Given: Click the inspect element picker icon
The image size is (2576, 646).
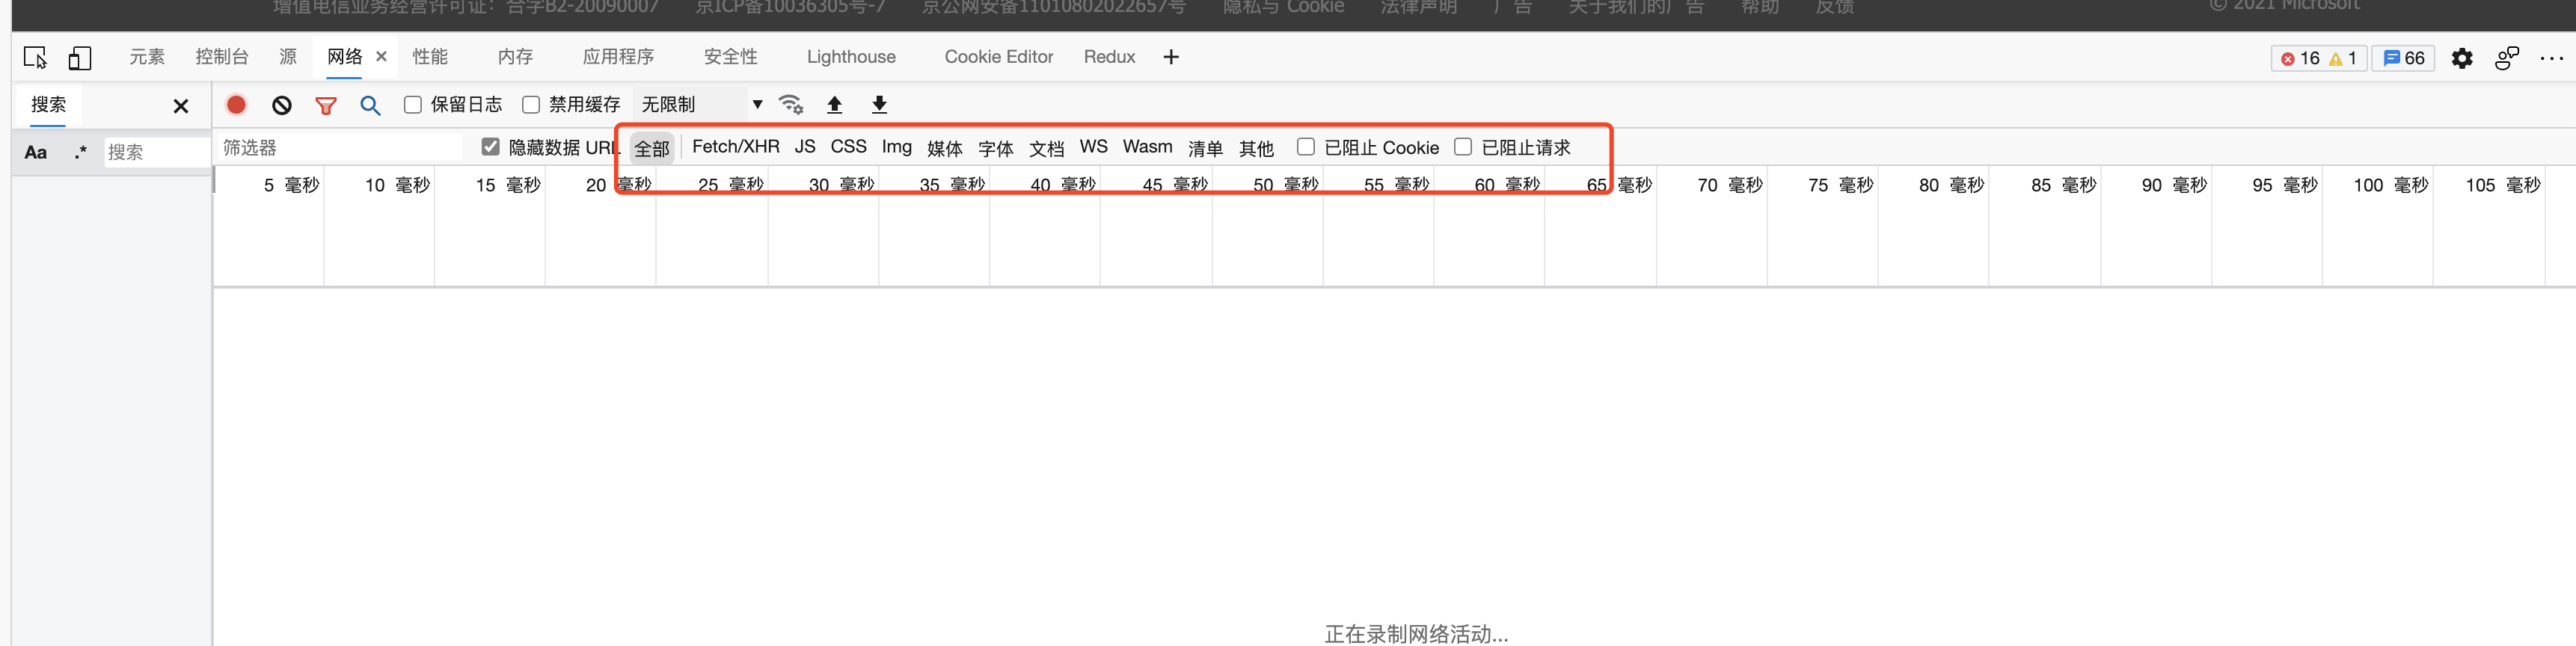Looking at the screenshot, I should tap(35, 58).
